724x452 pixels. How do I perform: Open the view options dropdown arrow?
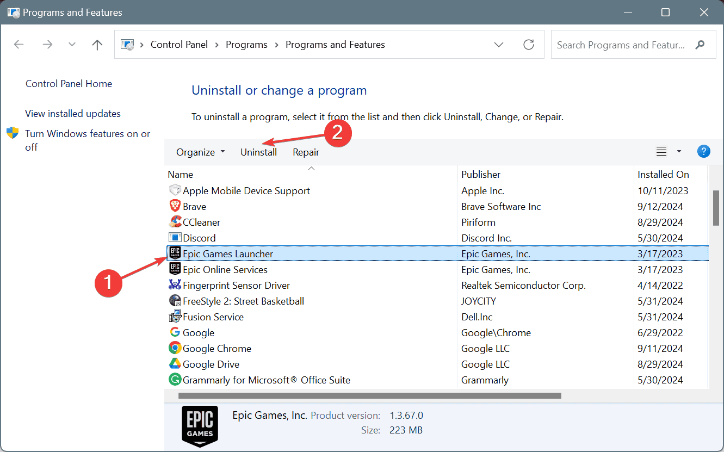click(679, 151)
